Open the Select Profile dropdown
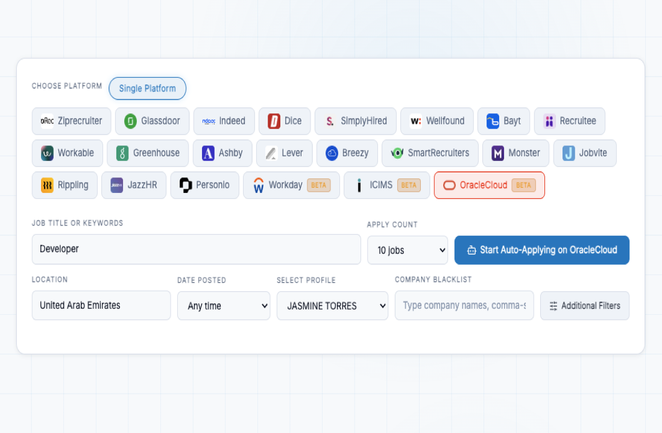Screen dimensions: 662x433 click(x=332, y=306)
